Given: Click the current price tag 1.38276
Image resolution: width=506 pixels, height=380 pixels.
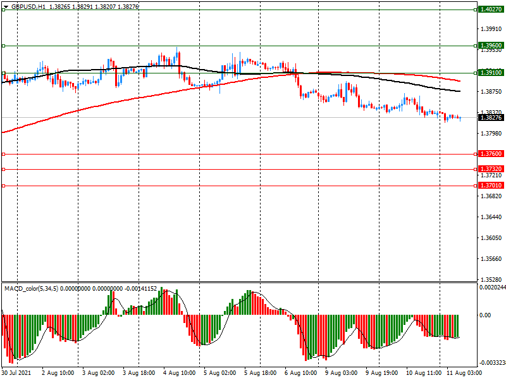Looking at the screenshot, I should coord(491,117).
